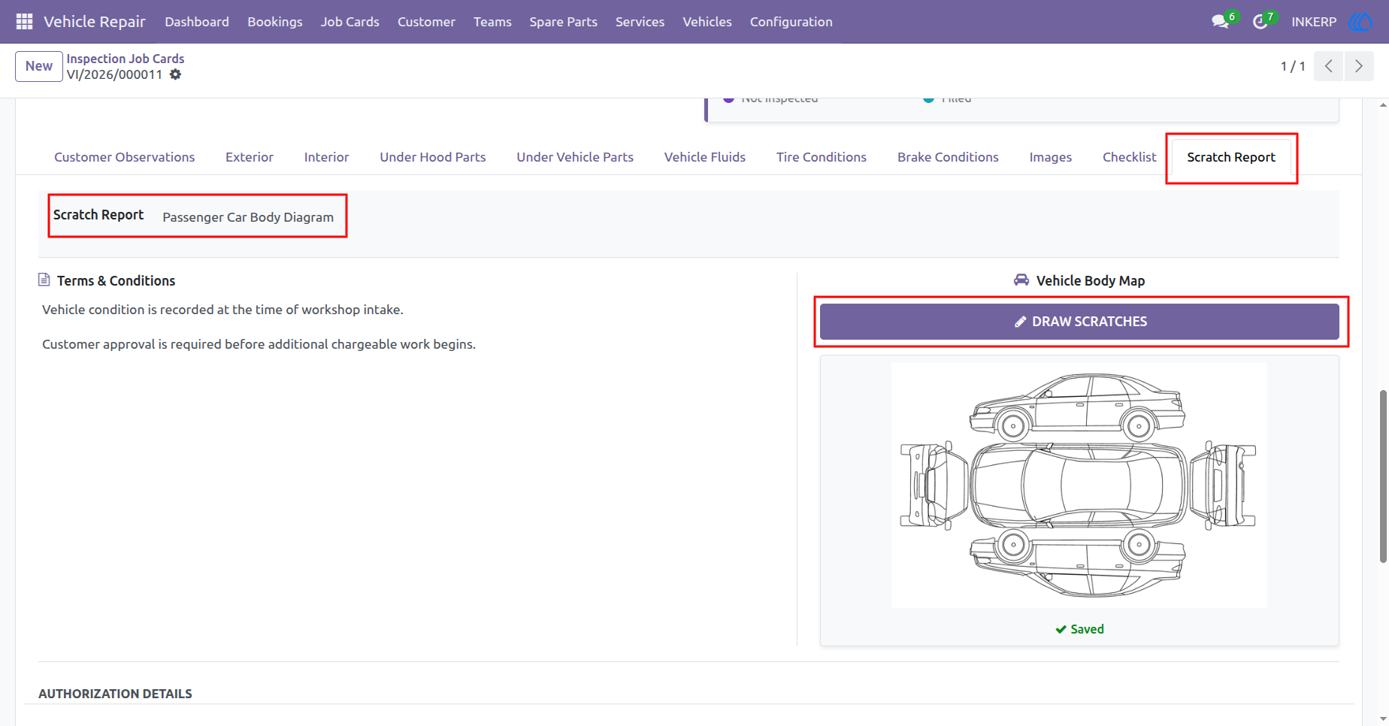Open the Job Cards menu

point(350,22)
